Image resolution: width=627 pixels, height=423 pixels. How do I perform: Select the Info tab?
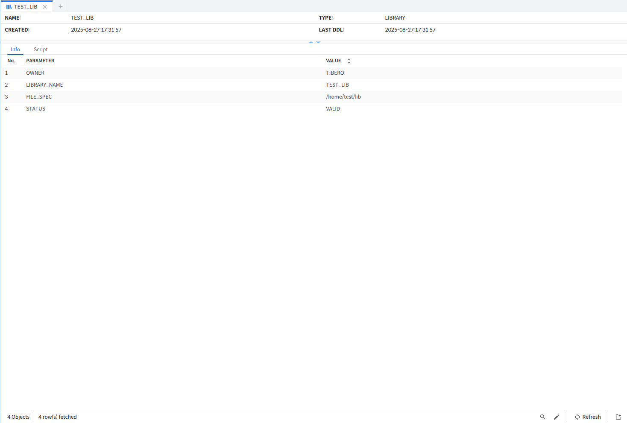pyautogui.click(x=15, y=50)
